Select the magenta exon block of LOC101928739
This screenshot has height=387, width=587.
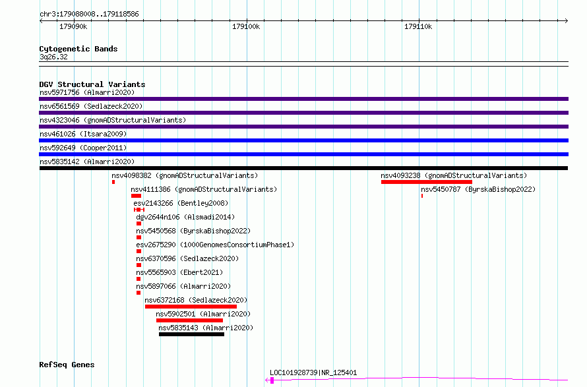coord(272,380)
